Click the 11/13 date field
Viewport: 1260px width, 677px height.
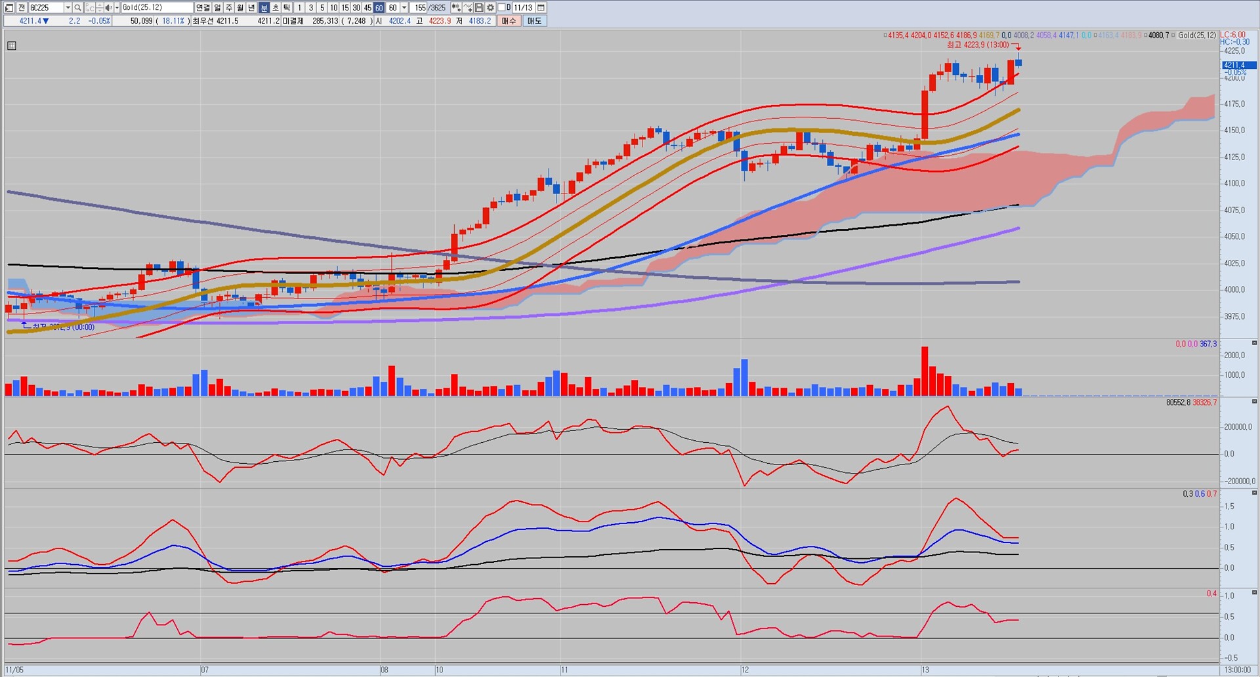coord(523,8)
